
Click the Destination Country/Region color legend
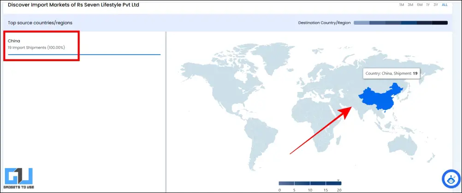pyautogui.click(x=401, y=23)
